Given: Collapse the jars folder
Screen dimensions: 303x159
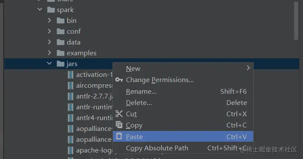Looking at the screenshot, I should [x=49, y=63].
